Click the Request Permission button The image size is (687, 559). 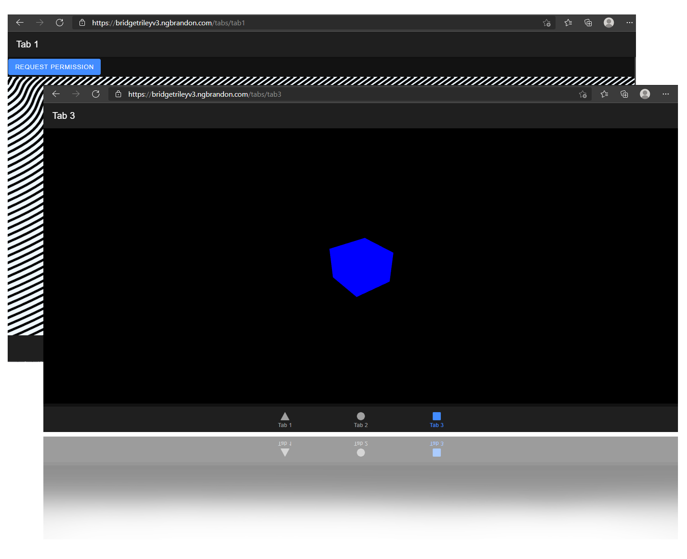point(54,67)
